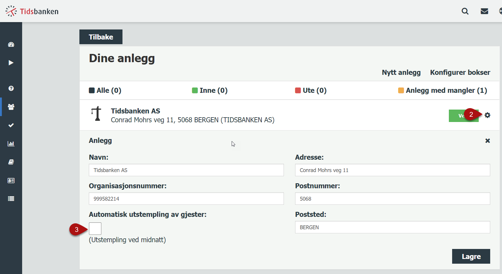Select the people group sidebar icon
502x274 pixels.
[11, 107]
